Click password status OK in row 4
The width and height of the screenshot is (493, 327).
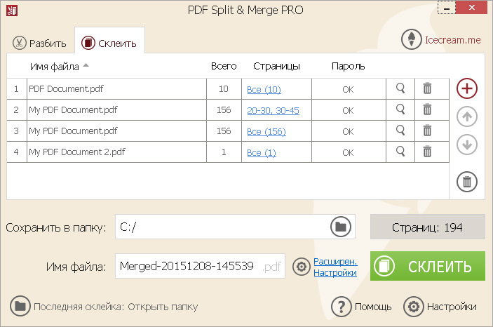click(348, 153)
